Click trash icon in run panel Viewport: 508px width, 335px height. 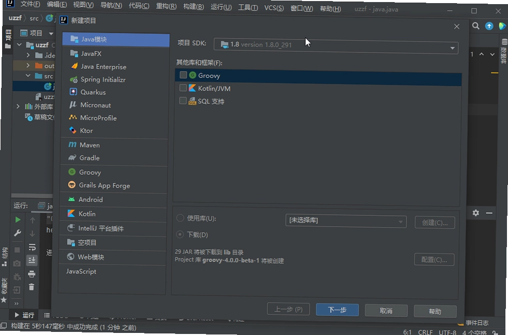click(x=32, y=287)
